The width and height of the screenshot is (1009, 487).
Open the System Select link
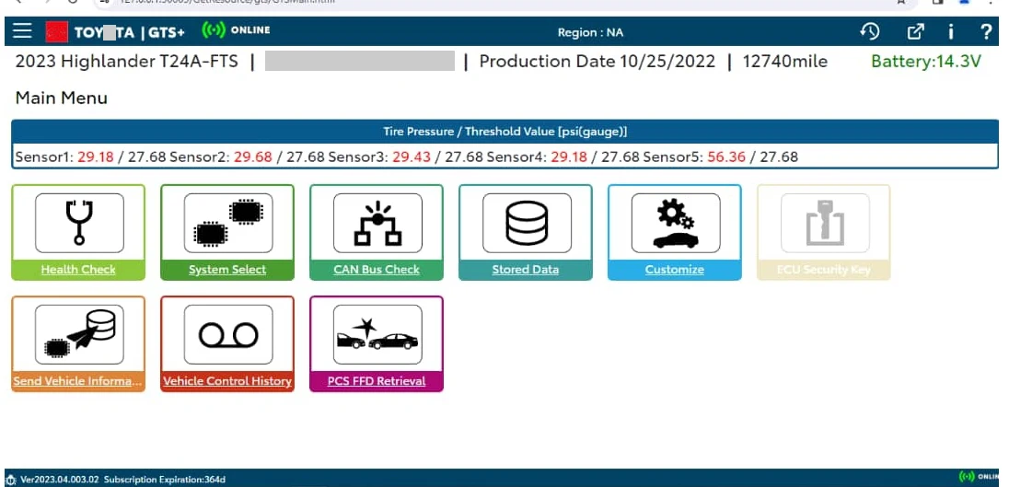(x=227, y=270)
